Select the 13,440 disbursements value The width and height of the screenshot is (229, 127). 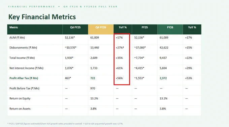click(95, 47)
